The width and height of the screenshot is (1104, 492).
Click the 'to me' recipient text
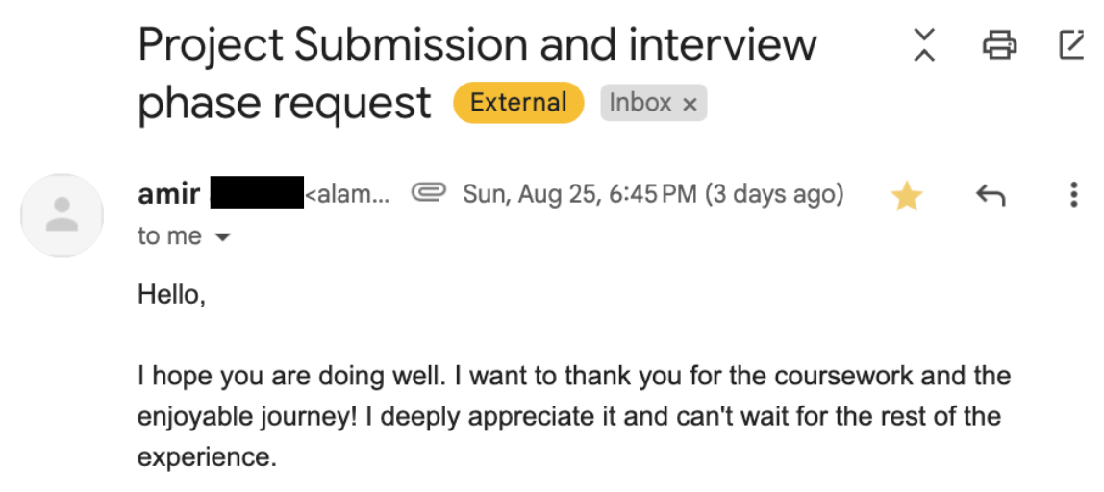(x=169, y=236)
